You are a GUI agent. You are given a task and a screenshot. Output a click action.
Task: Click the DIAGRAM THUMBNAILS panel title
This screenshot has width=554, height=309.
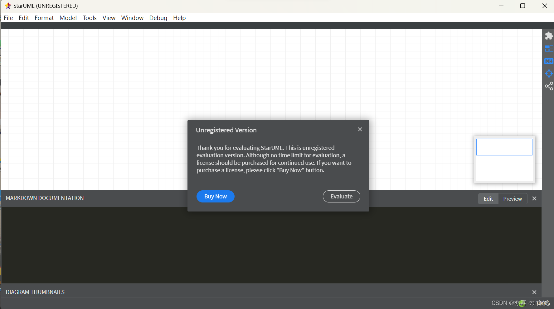[x=35, y=292]
